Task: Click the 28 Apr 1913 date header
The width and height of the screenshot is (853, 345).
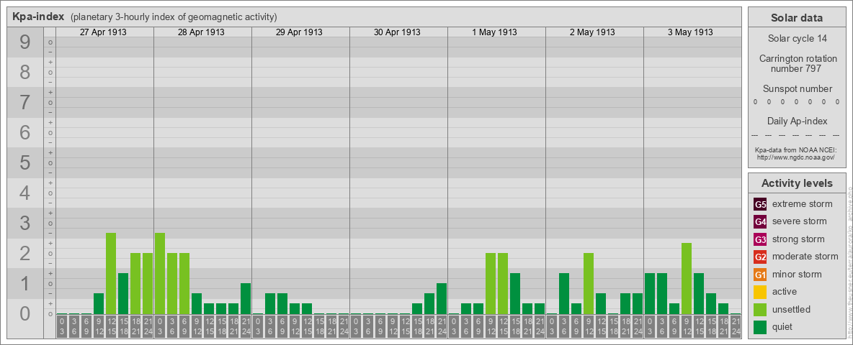Action: click(x=201, y=32)
